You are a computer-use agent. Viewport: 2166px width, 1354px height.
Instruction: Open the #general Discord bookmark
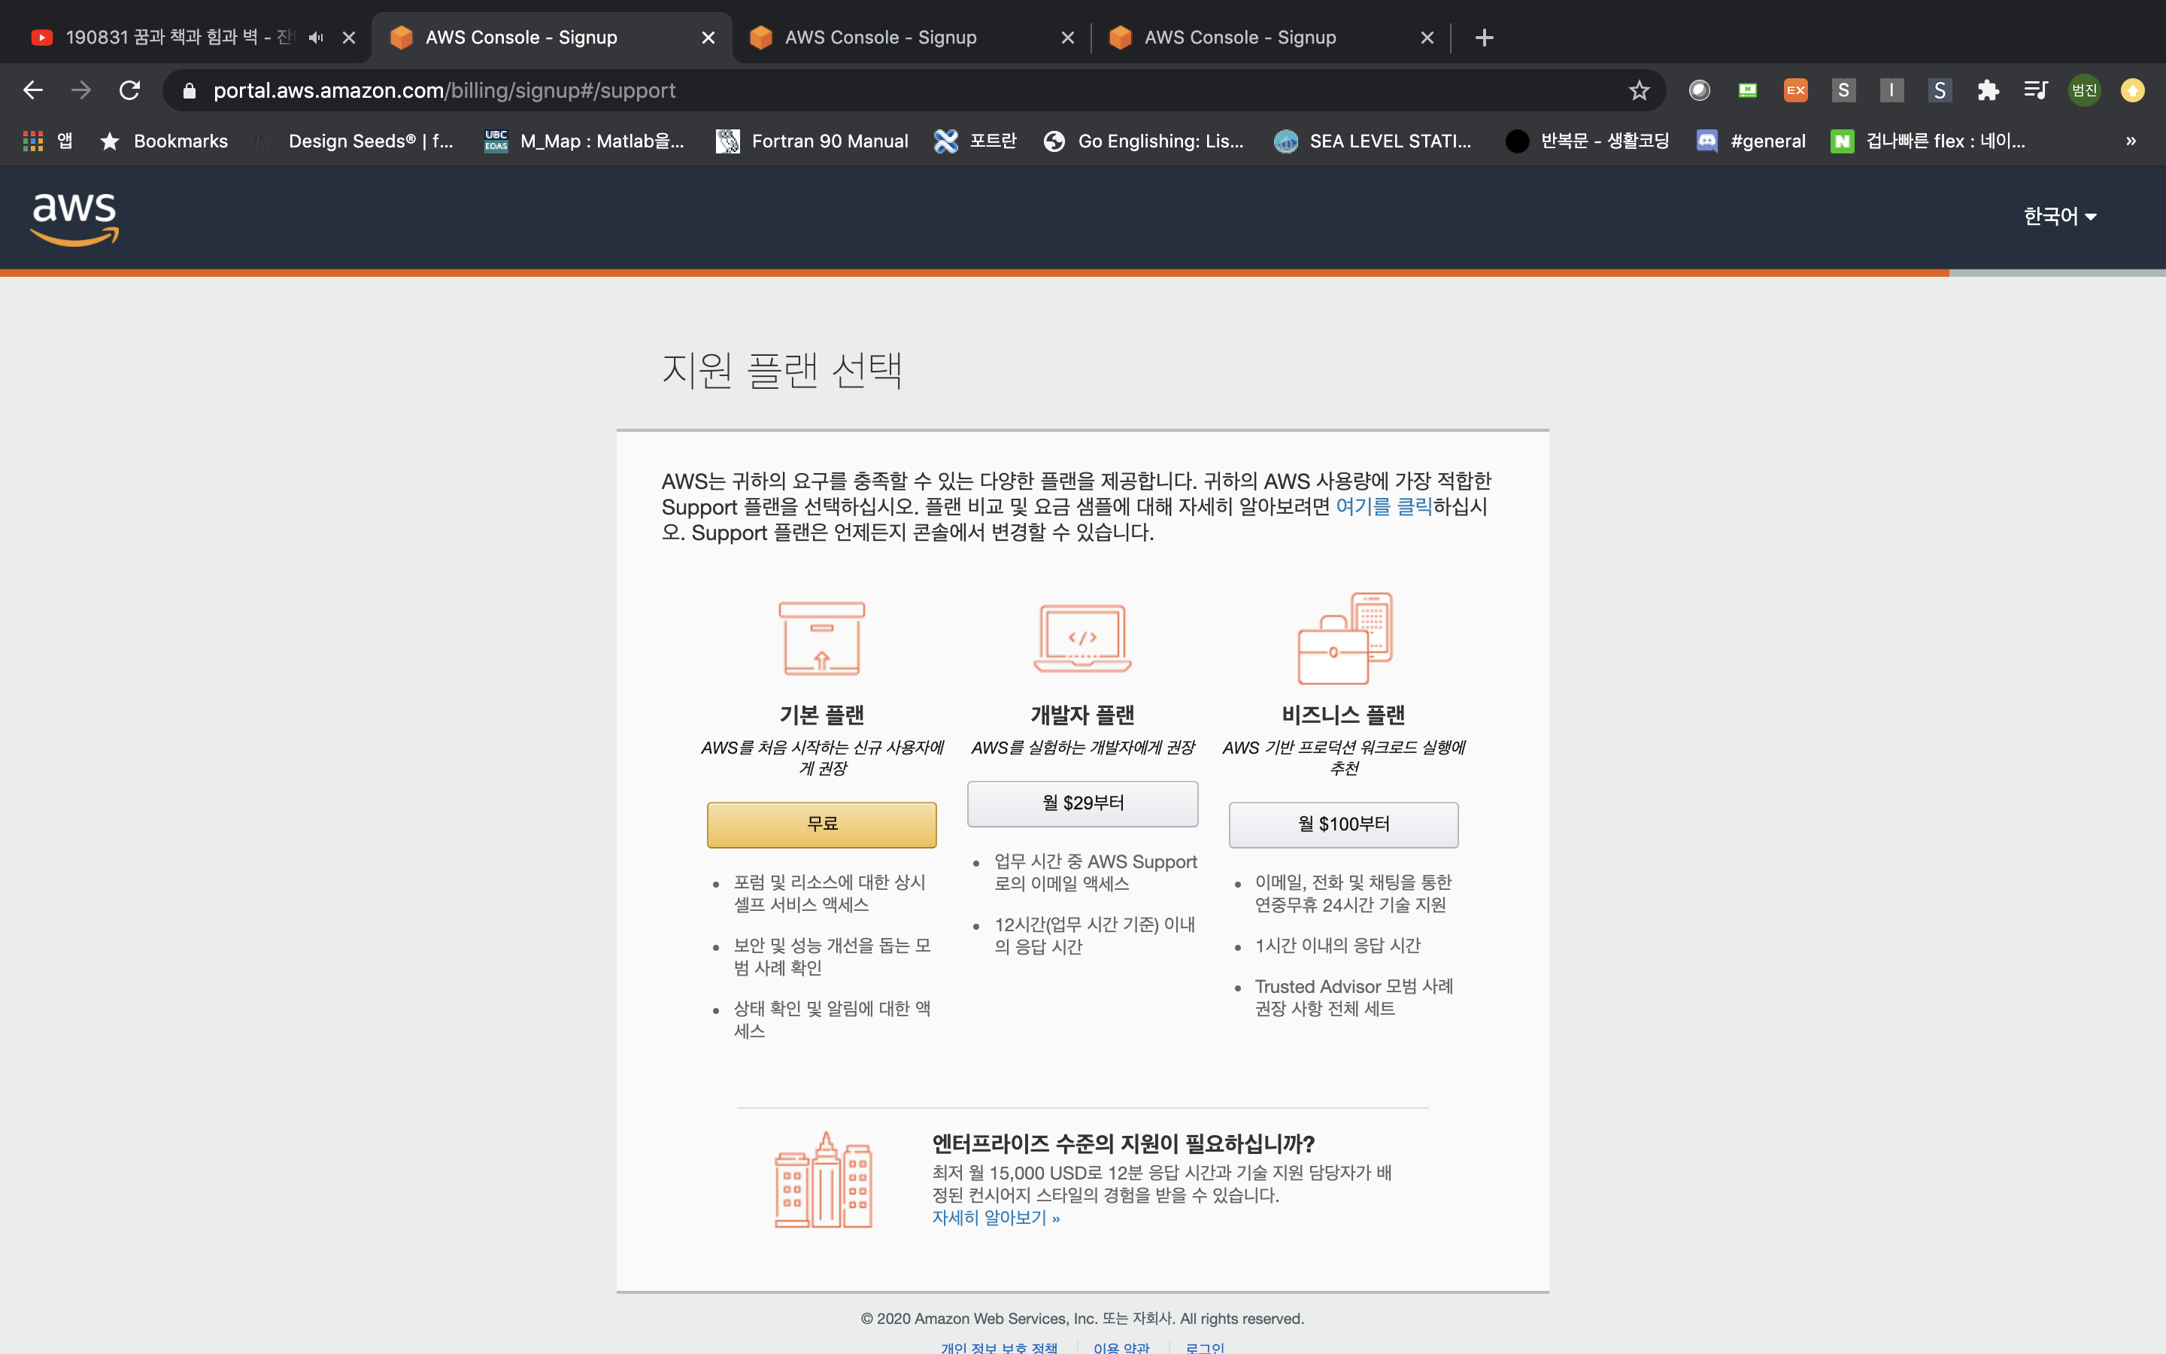[1751, 141]
